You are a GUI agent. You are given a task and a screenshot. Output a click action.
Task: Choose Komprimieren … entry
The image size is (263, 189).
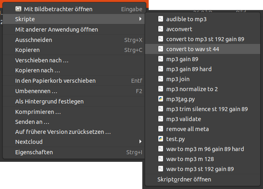[x=74, y=112]
